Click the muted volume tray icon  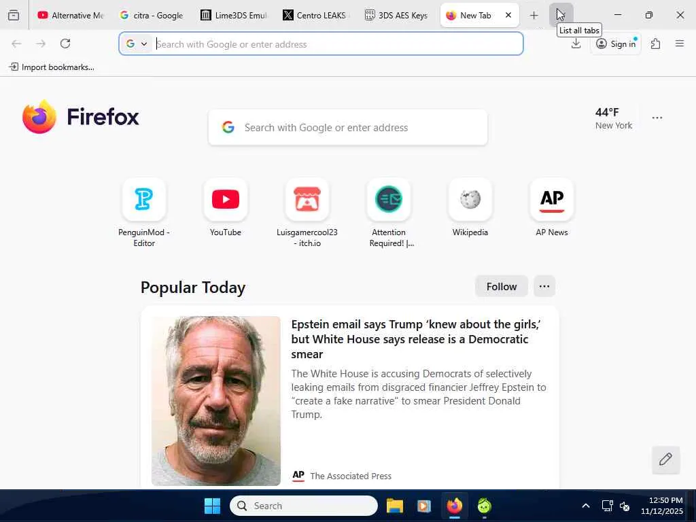(x=625, y=506)
